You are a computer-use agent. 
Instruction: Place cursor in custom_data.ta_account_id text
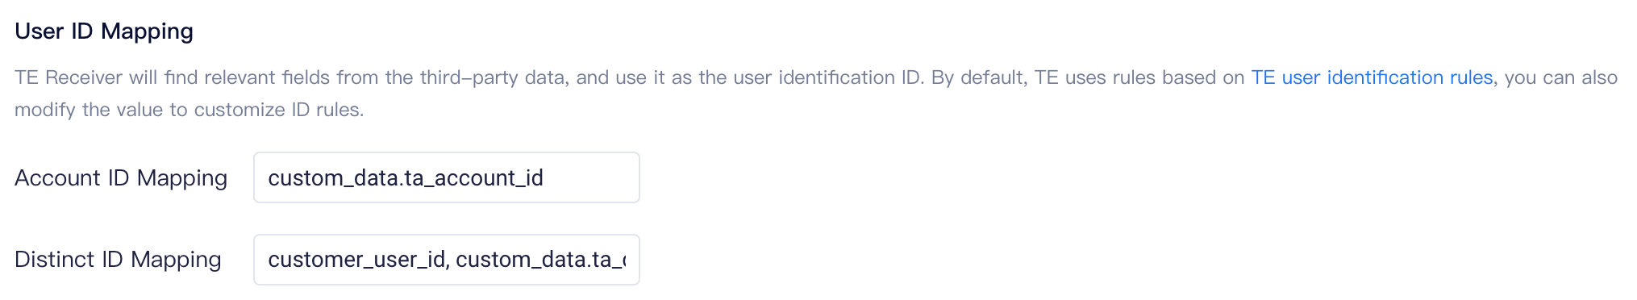406,178
